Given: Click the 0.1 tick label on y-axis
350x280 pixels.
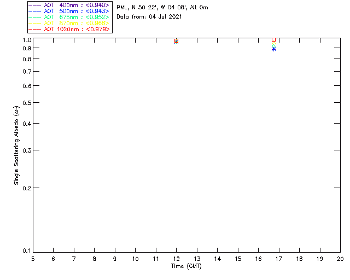Looking at the screenshot, I should [25, 251].
